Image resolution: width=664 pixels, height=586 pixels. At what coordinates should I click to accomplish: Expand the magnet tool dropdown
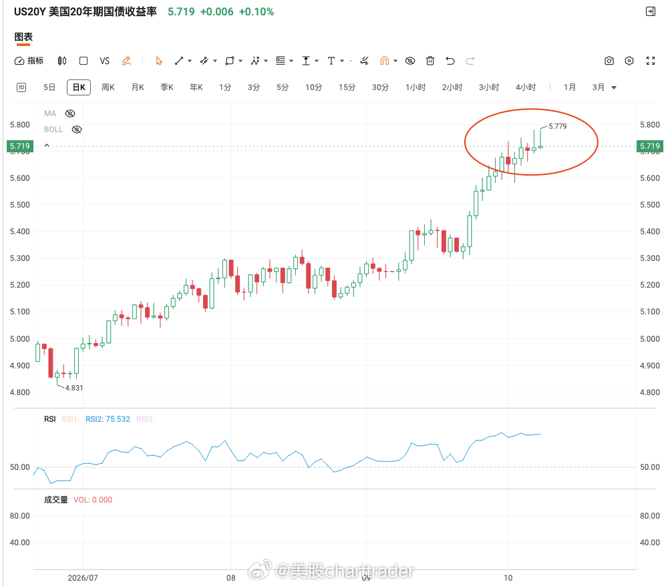tap(395, 61)
